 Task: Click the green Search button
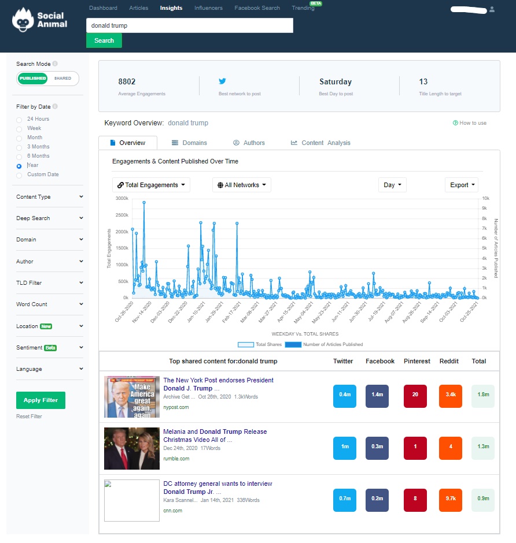coord(104,40)
